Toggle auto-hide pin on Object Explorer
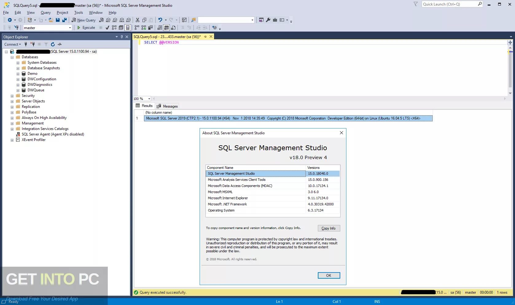Image resolution: width=515 pixels, height=305 pixels. click(122, 37)
